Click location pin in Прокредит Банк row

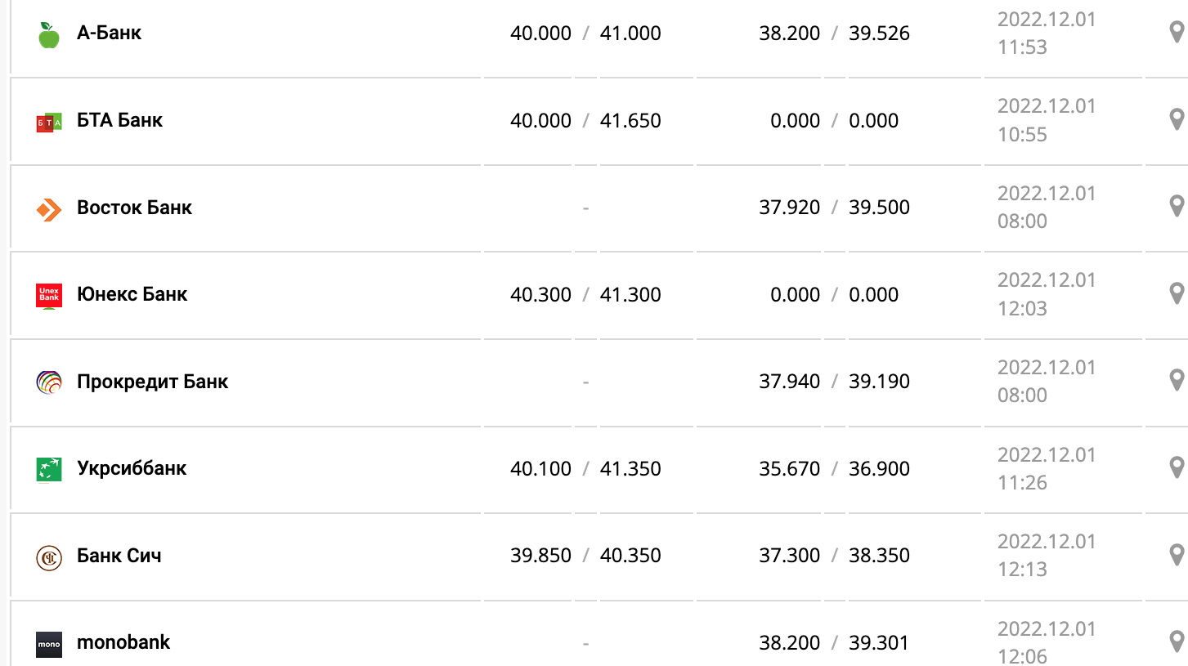point(1177,381)
